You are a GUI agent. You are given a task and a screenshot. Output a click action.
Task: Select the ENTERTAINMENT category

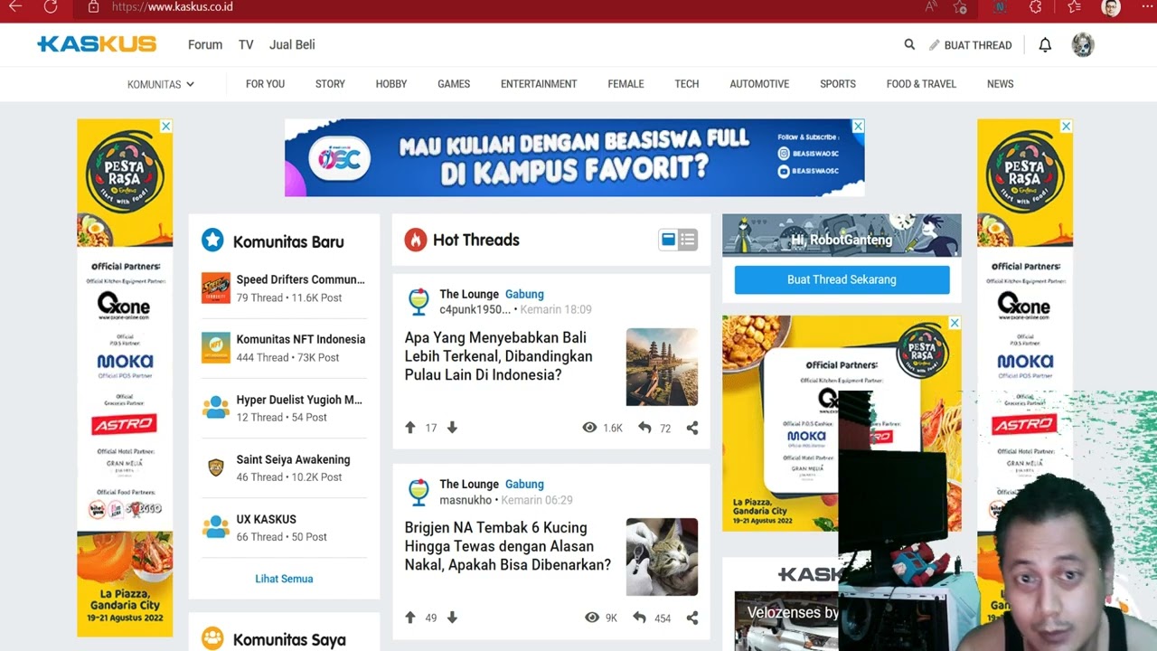tap(539, 84)
